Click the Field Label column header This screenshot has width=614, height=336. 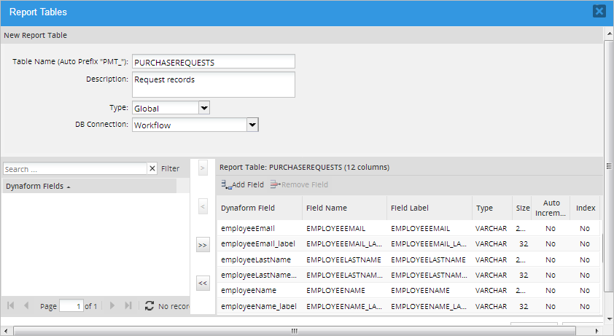[x=410, y=208]
